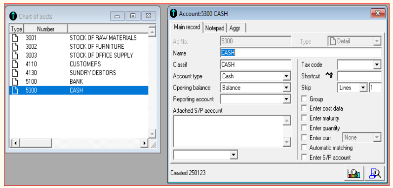Click the Name input field
The height and width of the screenshot is (188, 393).
coord(301,53)
